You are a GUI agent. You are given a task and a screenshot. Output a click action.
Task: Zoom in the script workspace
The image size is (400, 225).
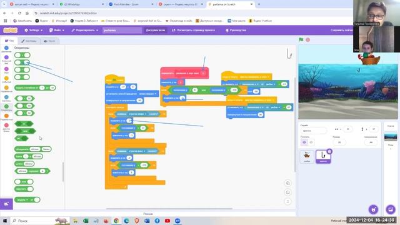[287, 183]
